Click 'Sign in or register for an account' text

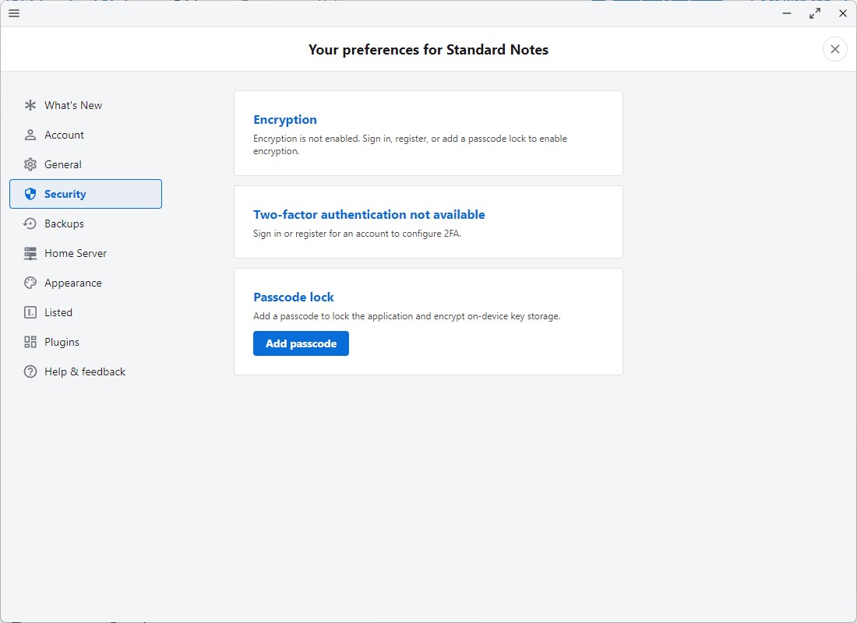pyautogui.click(x=357, y=234)
